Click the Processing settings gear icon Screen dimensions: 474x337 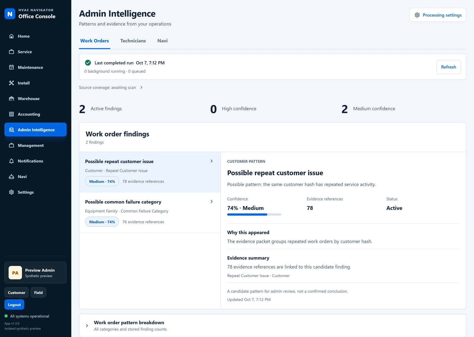(417, 15)
